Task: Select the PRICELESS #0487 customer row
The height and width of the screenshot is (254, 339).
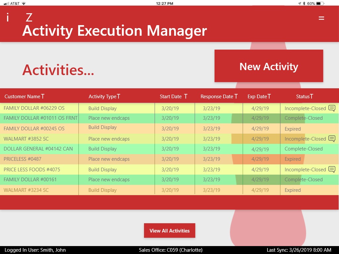Action: (169, 159)
